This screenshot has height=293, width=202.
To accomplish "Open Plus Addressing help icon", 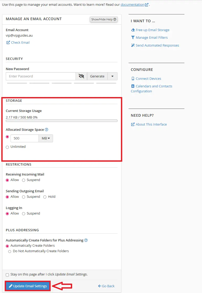I will [86, 240].
